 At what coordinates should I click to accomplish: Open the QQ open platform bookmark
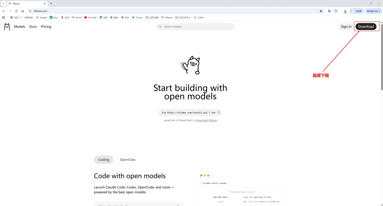(183, 18)
